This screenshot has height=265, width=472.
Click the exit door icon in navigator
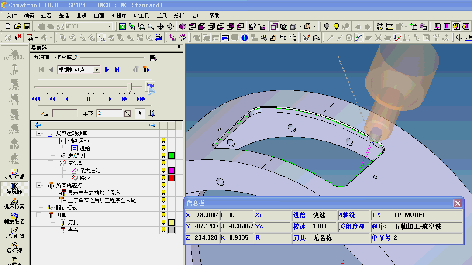(x=152, y=113)
